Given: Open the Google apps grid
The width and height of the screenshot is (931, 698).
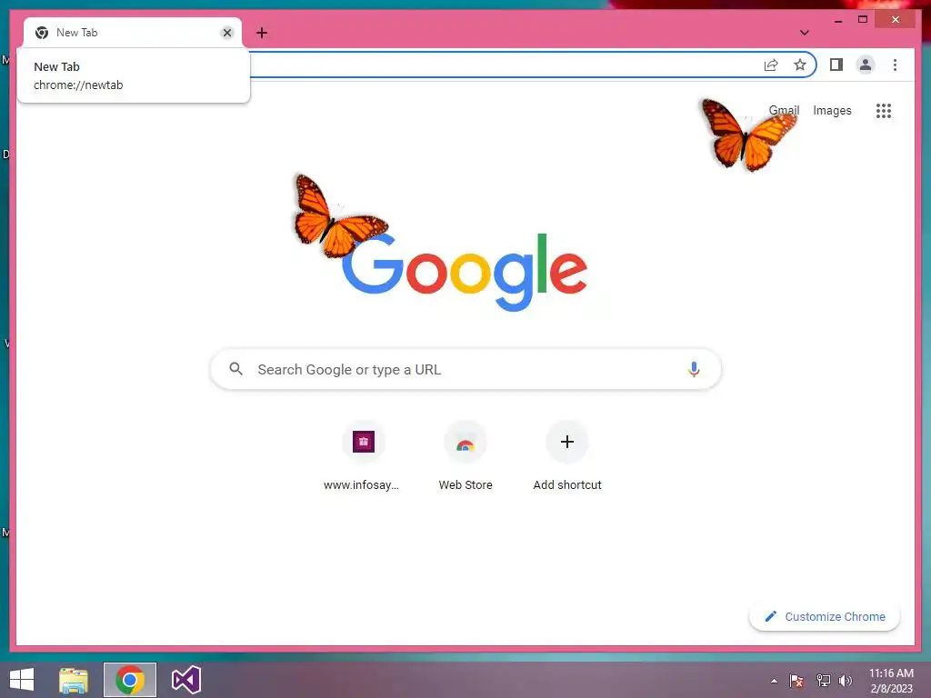Looking at the screenshot, I should coord(884,110).
